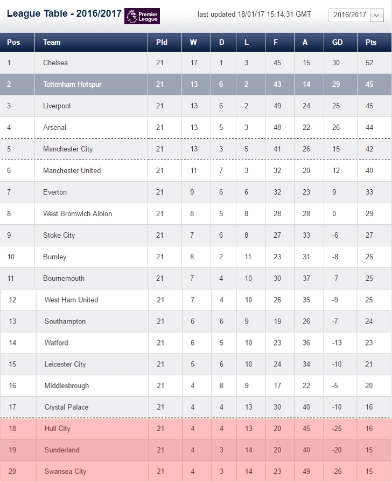This screenshot has width=392, height=483.
Task: Click the last updated timestamp text
Action: (254, 15)
